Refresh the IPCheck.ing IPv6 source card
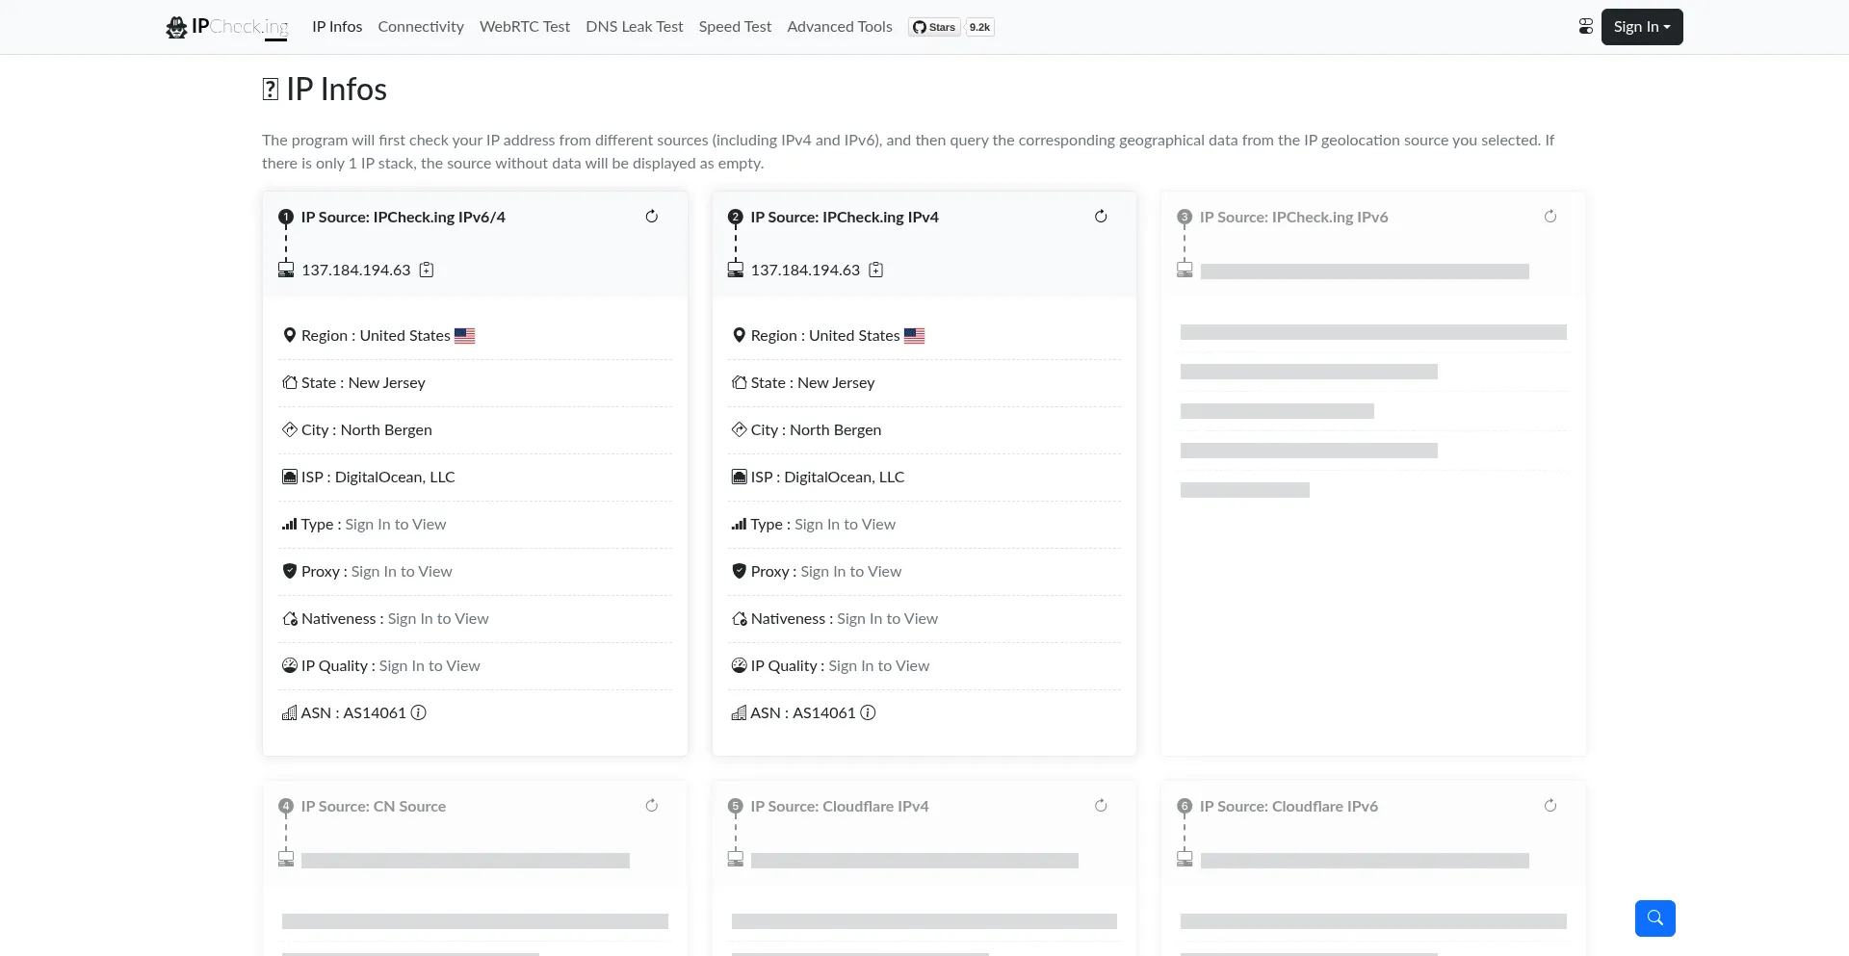The height and width of the screenshot is (956, 1849). (1550, 217)
